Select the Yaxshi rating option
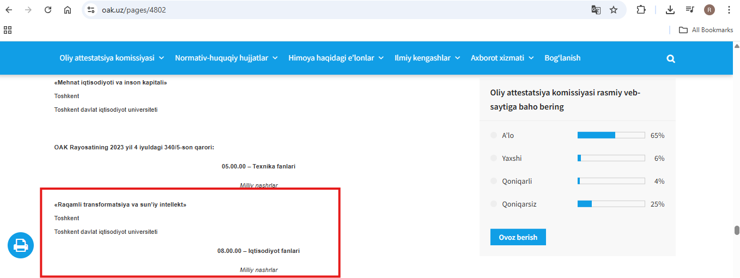Viewport: 740px width, 278px height. [x=494, y=158]
